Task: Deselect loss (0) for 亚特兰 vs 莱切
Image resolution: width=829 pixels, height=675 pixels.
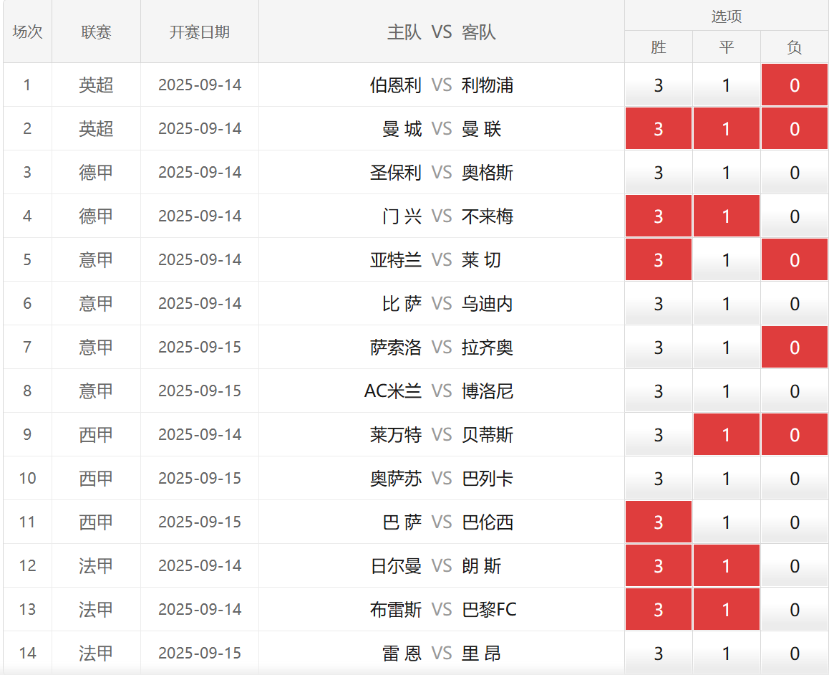Action: 795,259
